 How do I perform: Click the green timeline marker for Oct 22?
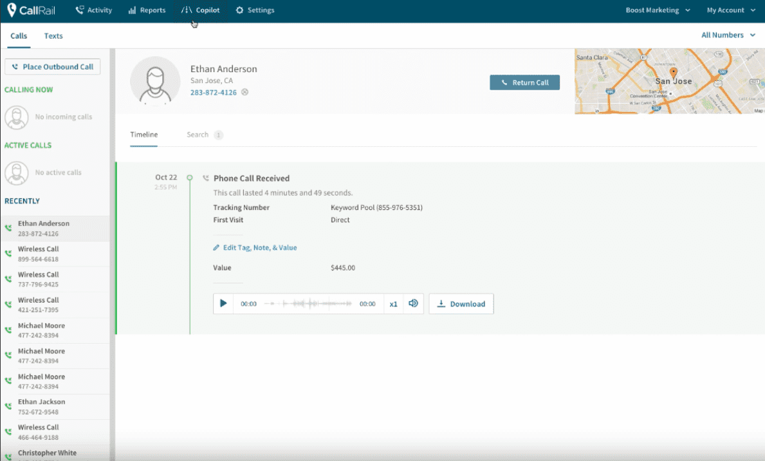click(x=189, y=178)
